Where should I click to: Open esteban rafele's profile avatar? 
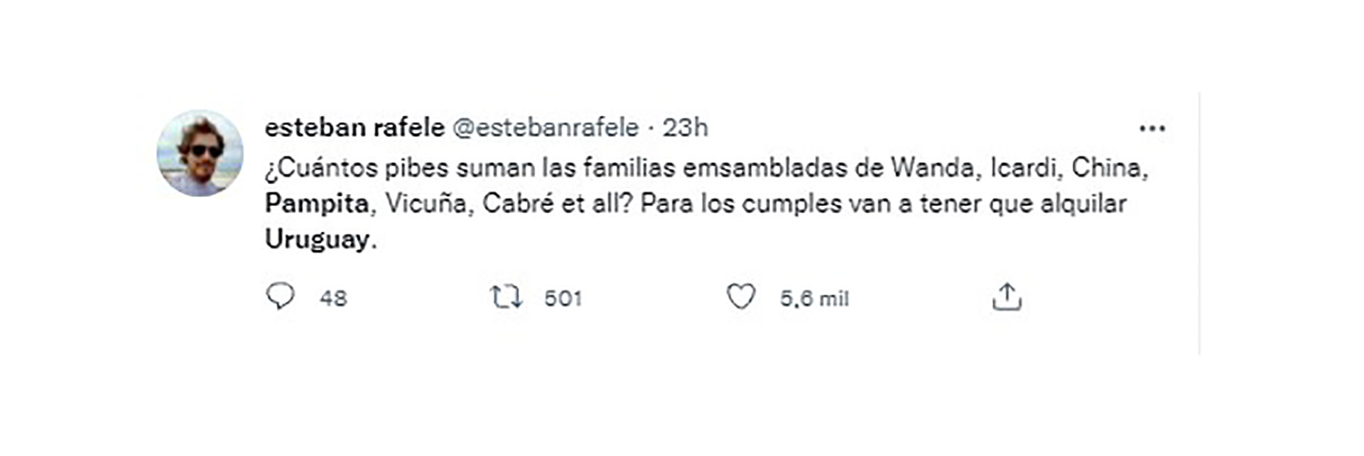coord(200,153)
